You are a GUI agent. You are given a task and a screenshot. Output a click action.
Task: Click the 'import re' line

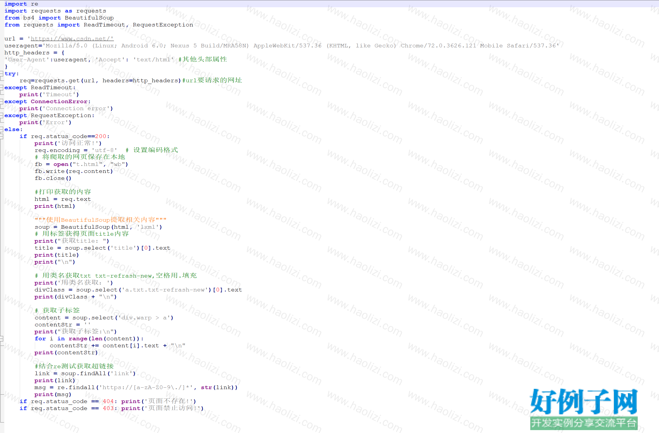(x=21, y=4)
